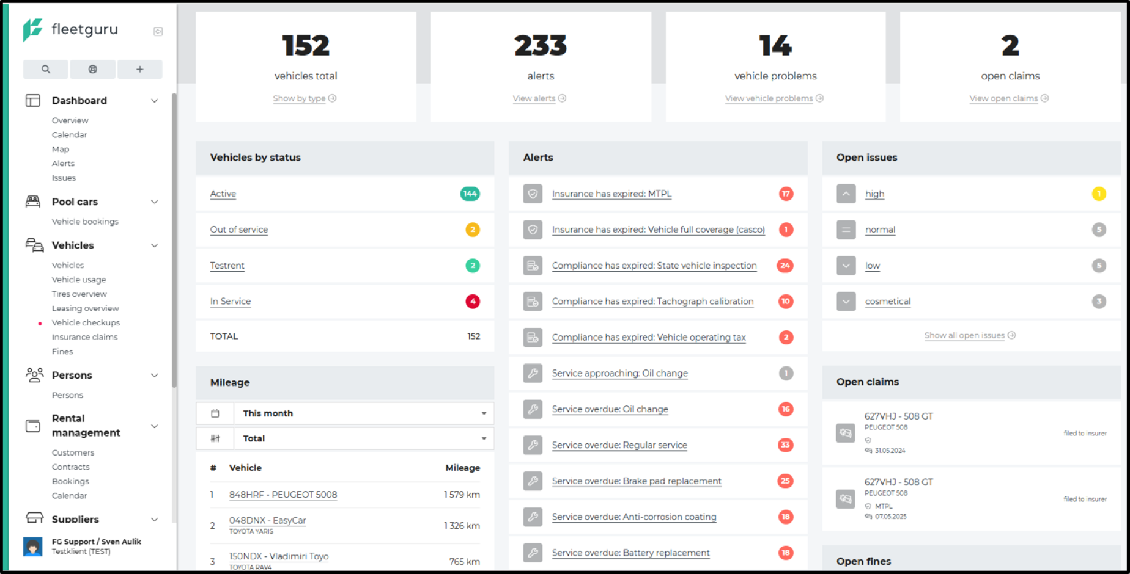Open Insurance claims menu item
The width and height of the screenshot is (1130, 574).
pyautogui.click(x=84, y=337)
